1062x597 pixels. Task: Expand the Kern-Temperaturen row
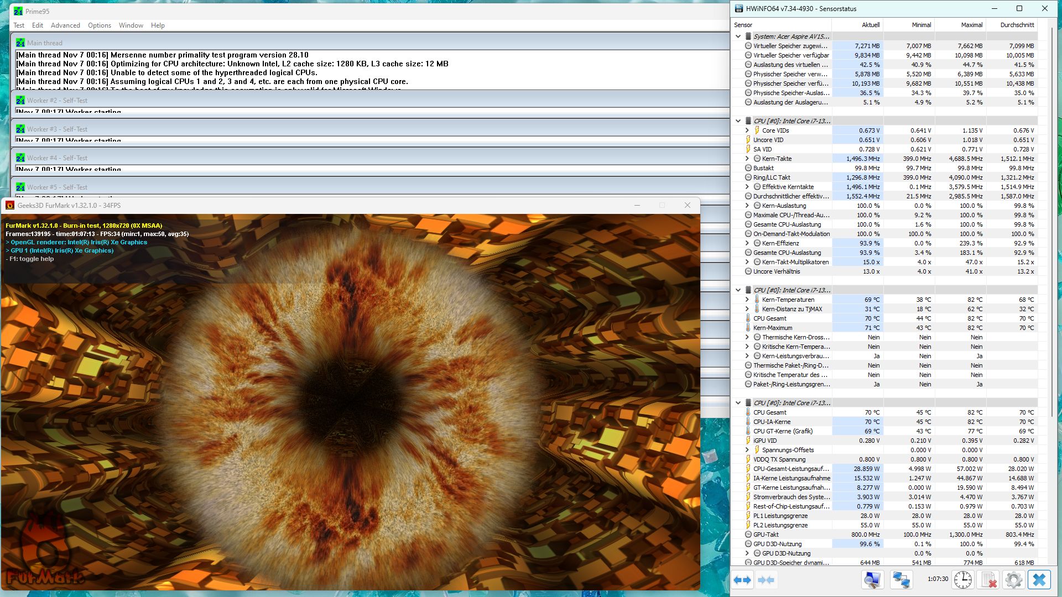click(x=747, y=300)
